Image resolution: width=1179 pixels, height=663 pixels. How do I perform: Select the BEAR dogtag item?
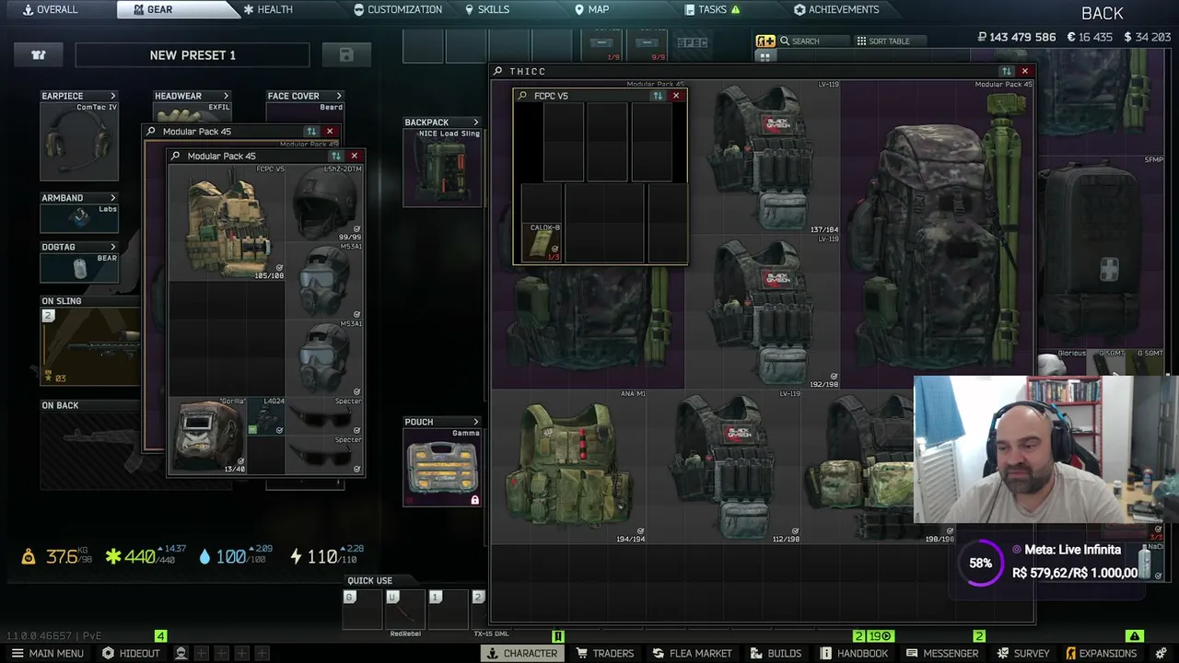(x=79, y=268)
